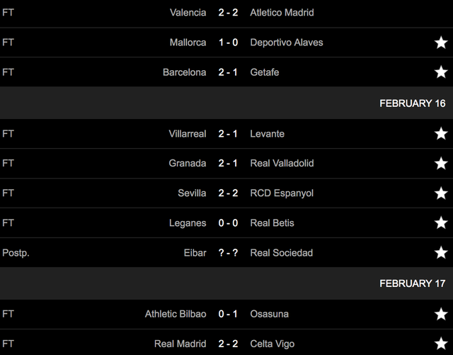
Task: Favorite the Sevilla vs RCD Espanyol match
Action: tap(441, 193)
